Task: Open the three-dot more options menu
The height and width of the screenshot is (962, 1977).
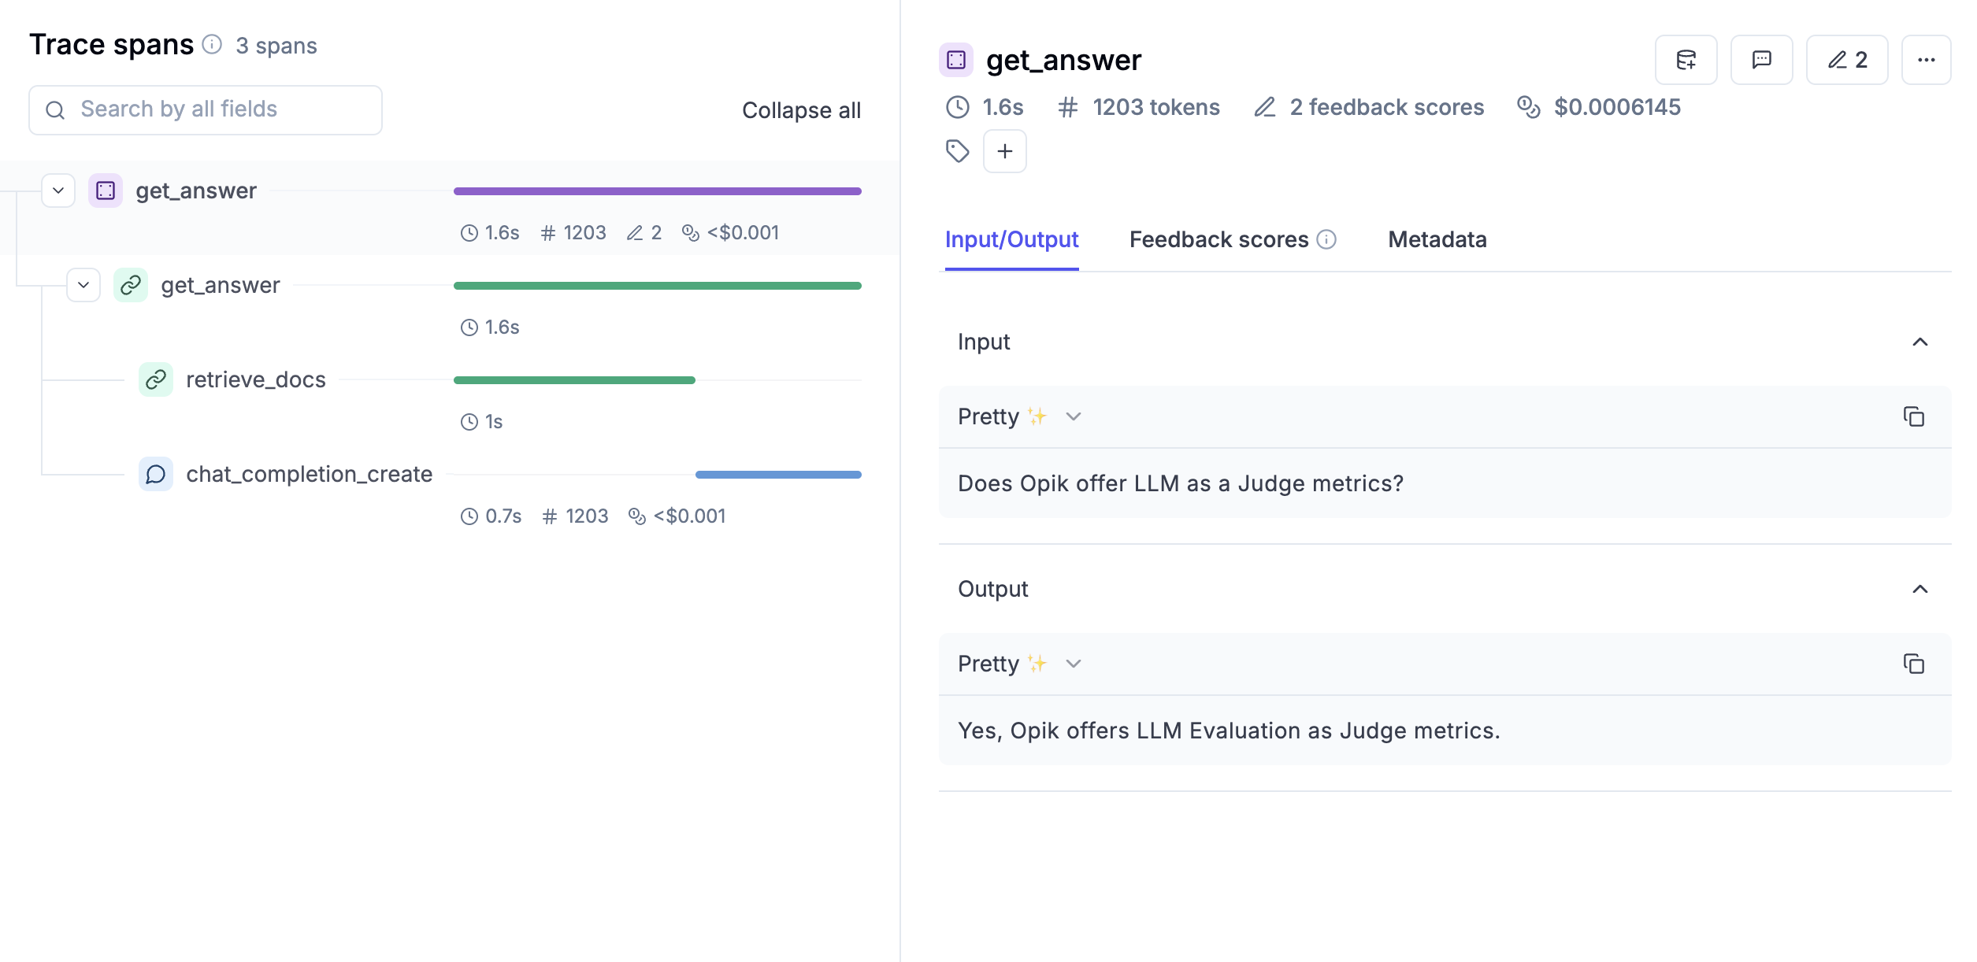Action: point(1926,60)
